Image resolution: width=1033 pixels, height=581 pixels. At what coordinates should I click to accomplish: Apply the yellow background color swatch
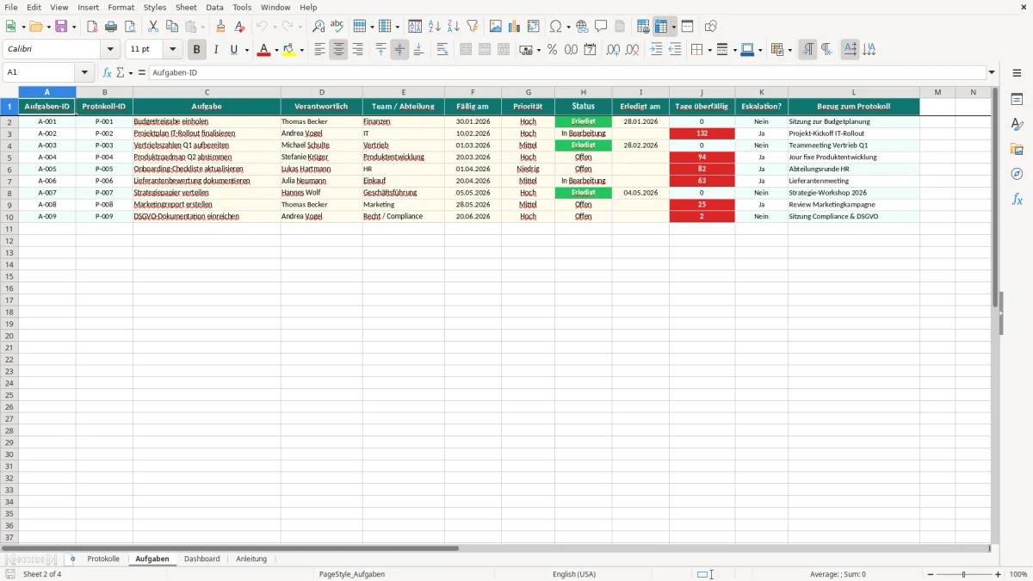[x=289, y=50]
